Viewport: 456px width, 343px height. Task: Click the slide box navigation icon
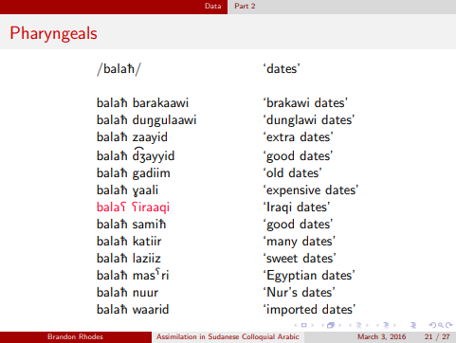(304, 325)
